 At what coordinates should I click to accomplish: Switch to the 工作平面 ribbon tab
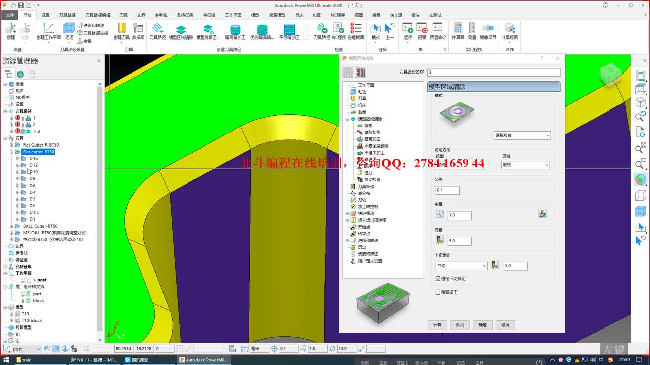tap(233, 15)
